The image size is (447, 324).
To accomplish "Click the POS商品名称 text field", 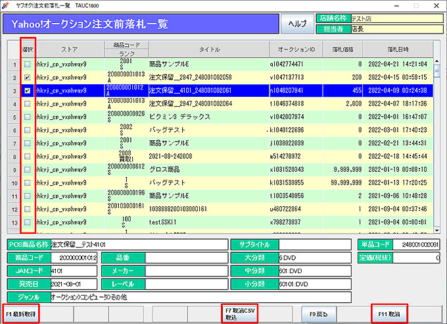I will (138, 245).
